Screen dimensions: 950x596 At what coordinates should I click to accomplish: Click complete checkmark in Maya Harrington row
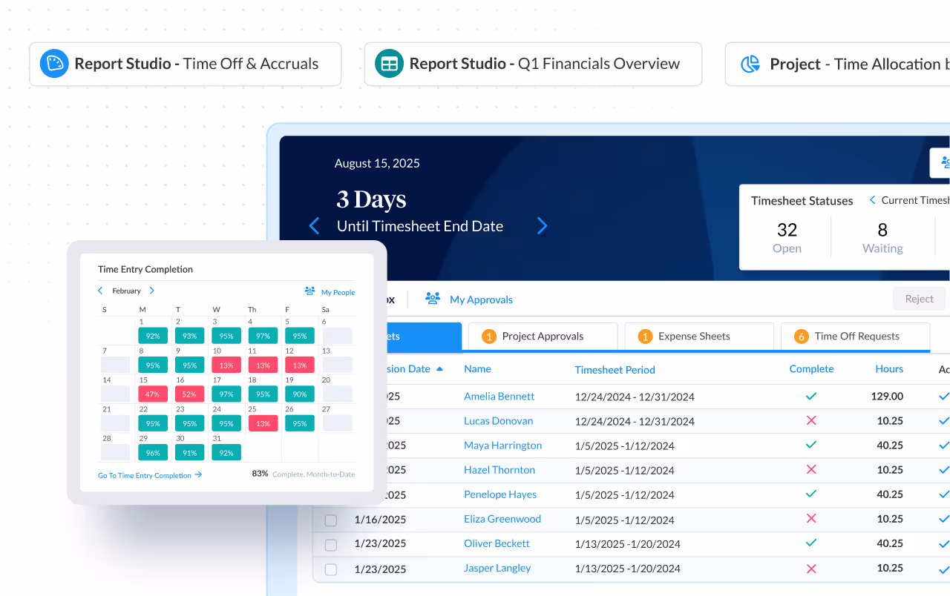811,445
